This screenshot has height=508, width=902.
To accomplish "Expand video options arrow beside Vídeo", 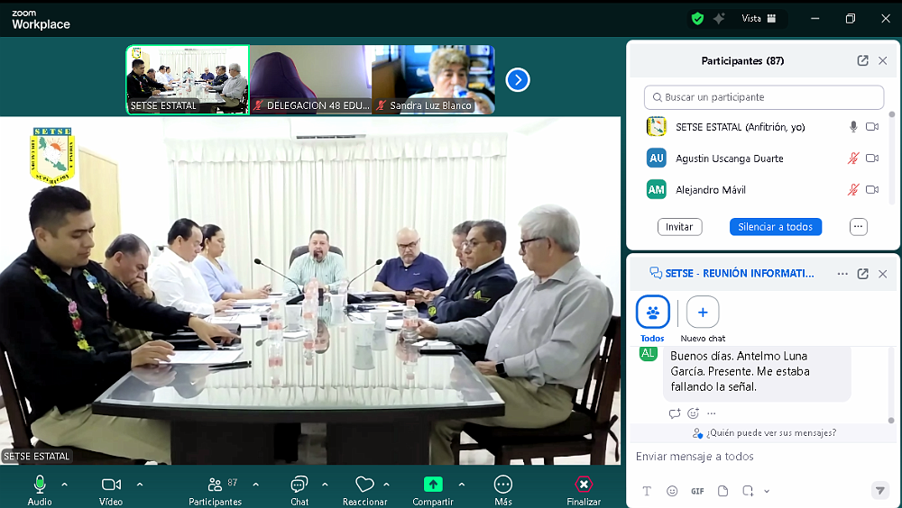I will pos(140,484).
